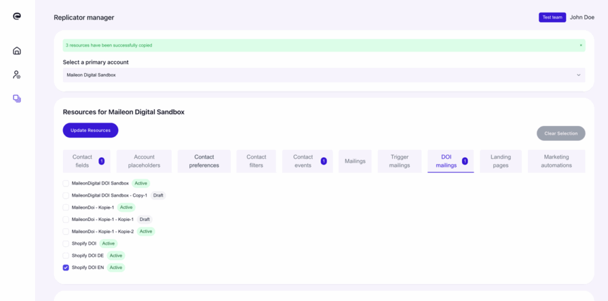Image resolution: width=608 pixels, height=301 pixels.
Task: Click the Clear Selection button
Action: [x=560, y=134]
